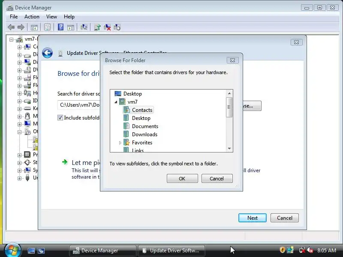This screenshot has width=343, height=257.
Task: Close the Browse For Folder dialog
Action: pyautogui.click(x=232, y=60)
